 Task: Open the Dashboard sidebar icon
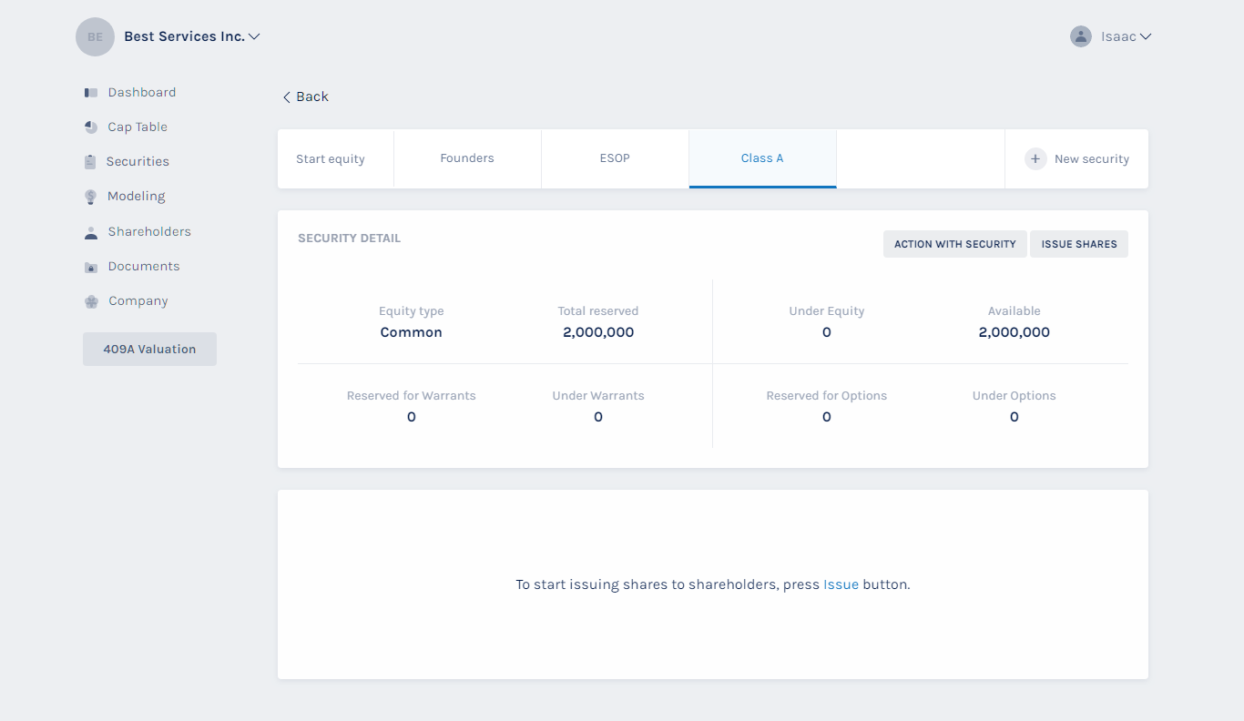click(x=91, y=93)
